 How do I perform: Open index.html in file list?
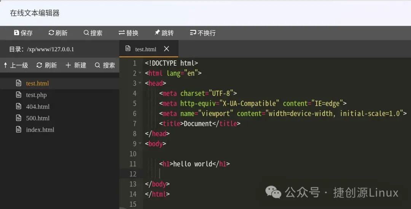[40, 130]
